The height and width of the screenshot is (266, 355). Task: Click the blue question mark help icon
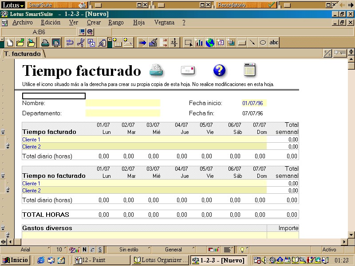(219, 70)
